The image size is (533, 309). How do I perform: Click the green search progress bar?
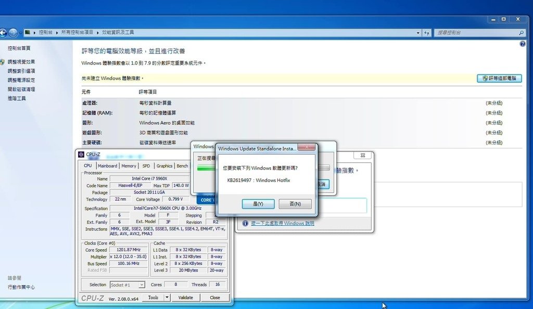pyautogui.click(x=206, y=168)
